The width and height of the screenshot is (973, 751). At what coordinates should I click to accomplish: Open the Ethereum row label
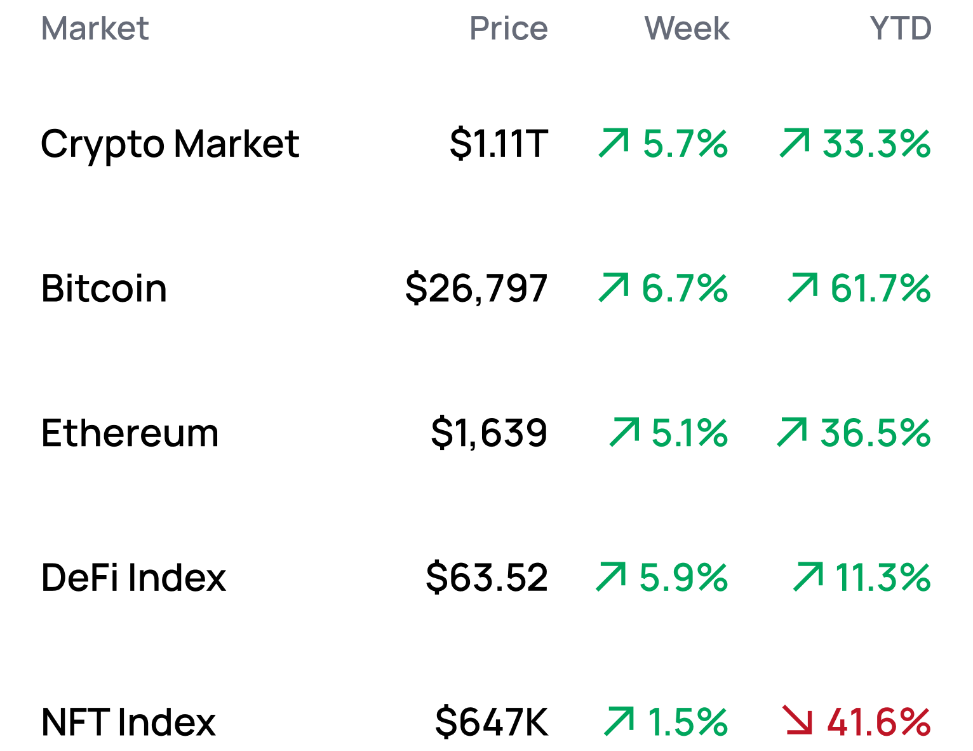(130, 433)
